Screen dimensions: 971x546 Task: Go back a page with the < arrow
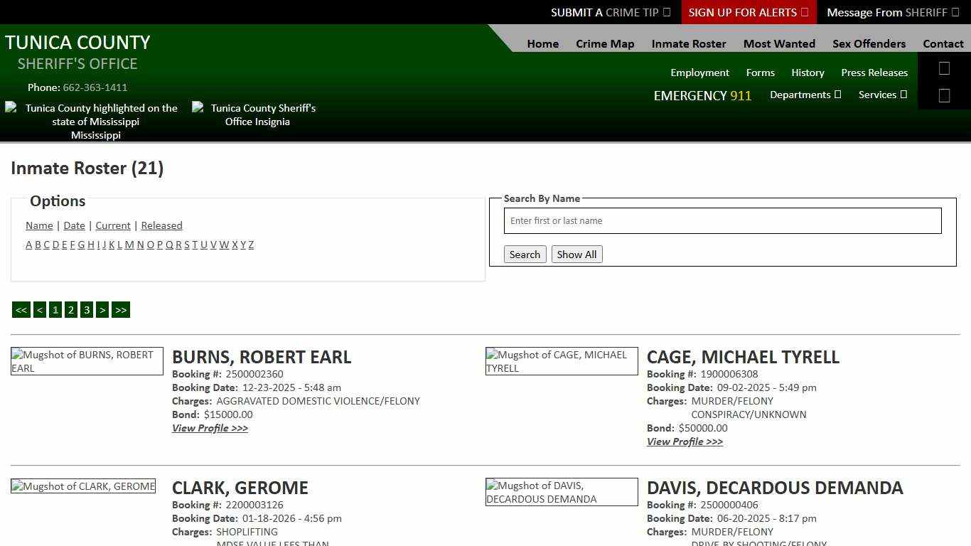[40, 309]
